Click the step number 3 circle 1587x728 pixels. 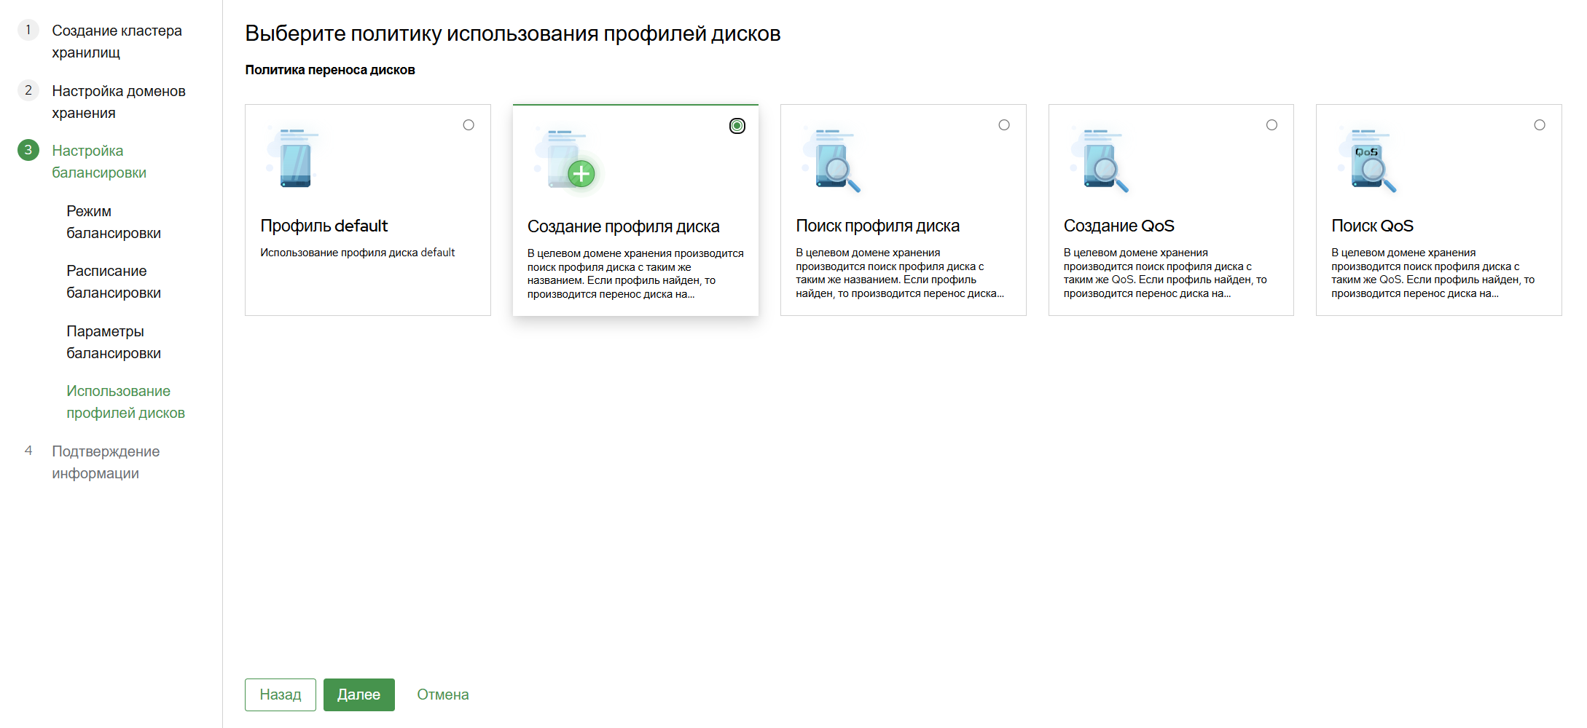[28, 150]
